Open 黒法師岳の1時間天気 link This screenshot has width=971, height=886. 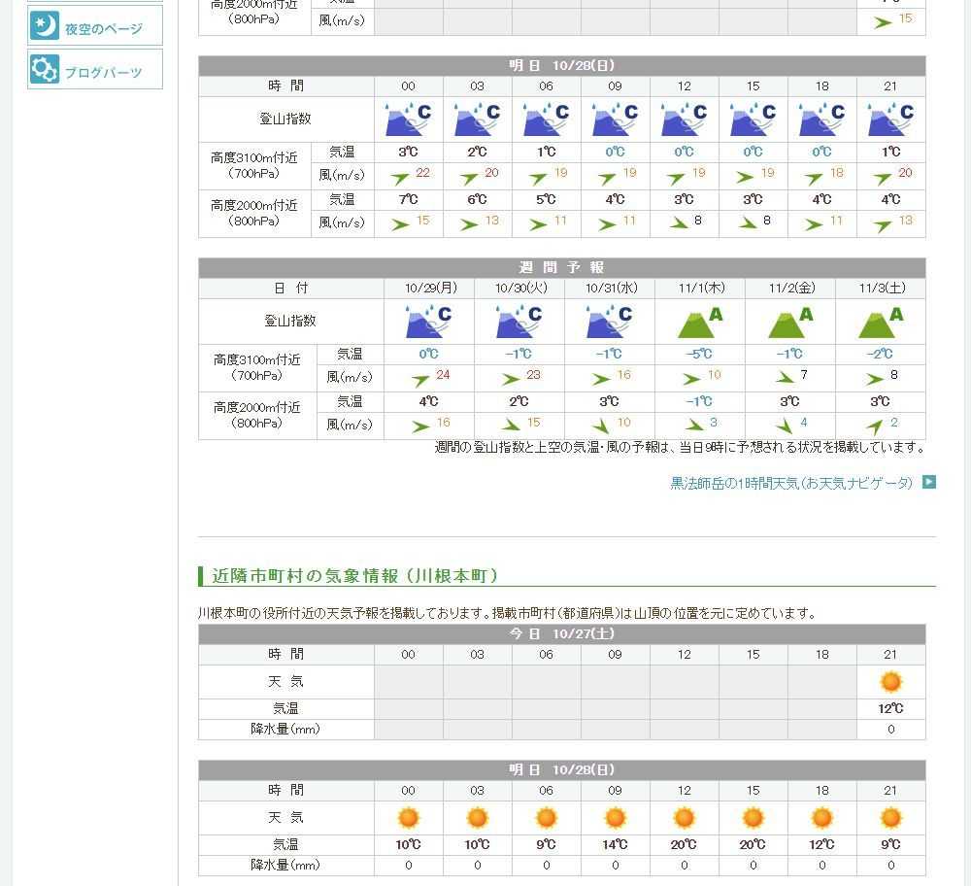coord(791,483)
